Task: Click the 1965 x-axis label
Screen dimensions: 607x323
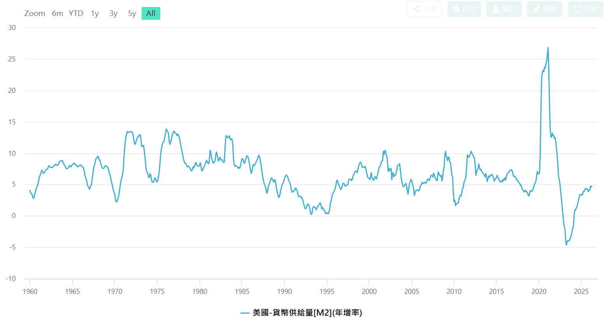Action: tap(72, 292)
